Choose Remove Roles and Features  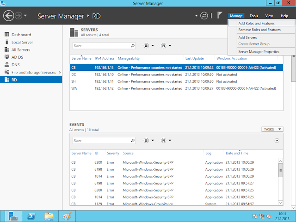click(259, 30)
